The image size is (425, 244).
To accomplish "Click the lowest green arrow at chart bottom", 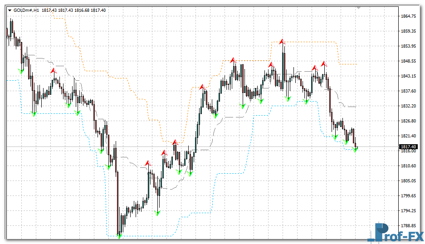I will point(119,235).
